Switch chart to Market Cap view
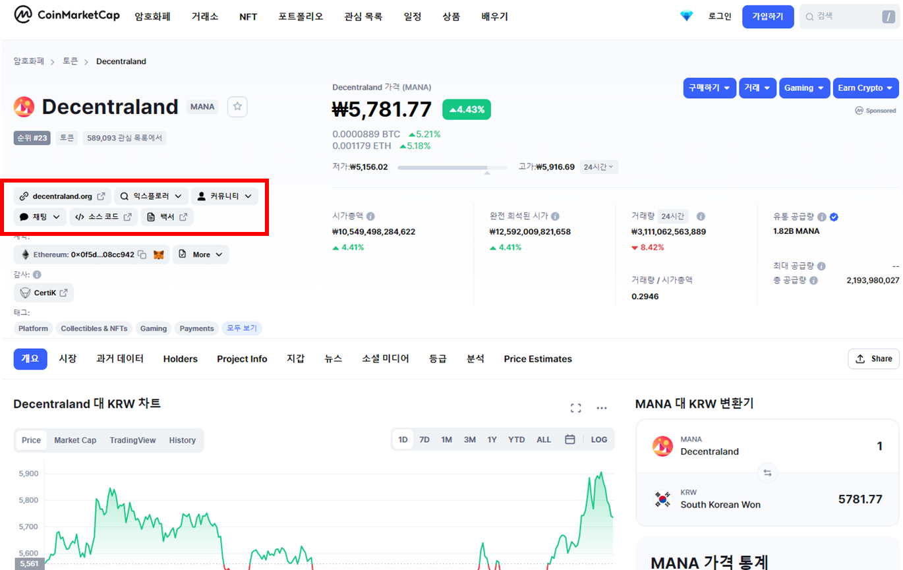 click(75, 440)
